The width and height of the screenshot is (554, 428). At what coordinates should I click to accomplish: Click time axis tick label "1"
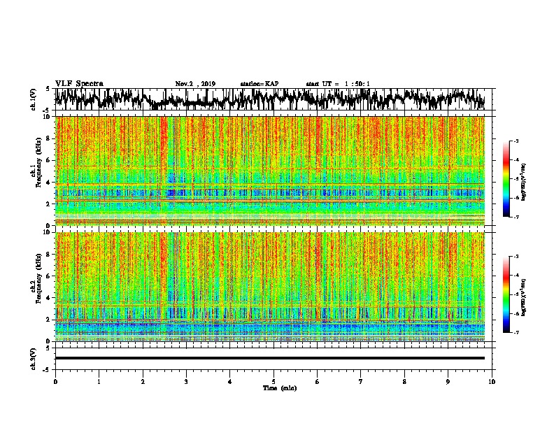[x=99, y=382]
